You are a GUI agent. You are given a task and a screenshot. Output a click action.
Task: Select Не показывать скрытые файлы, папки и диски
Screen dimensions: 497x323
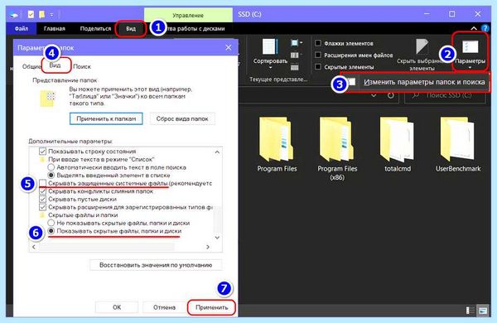click(51, 223)
